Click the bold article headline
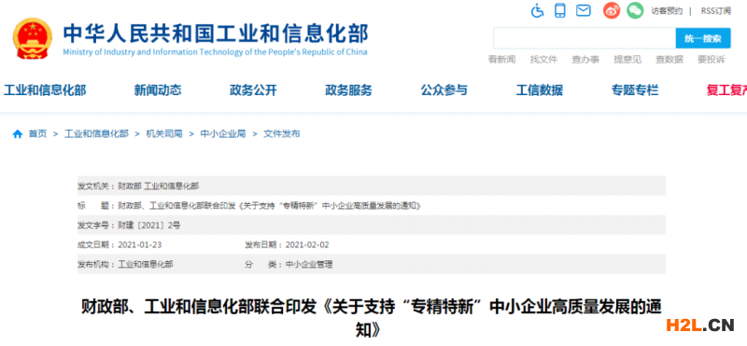 click(372, 317)
